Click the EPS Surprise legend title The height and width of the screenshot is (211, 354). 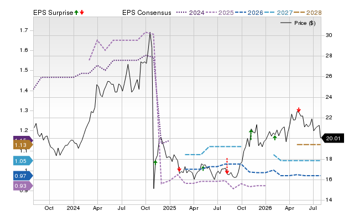(53, 13)
